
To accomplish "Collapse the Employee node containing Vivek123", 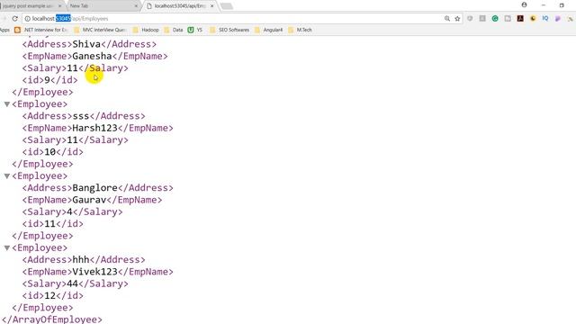I will [6, 248].
